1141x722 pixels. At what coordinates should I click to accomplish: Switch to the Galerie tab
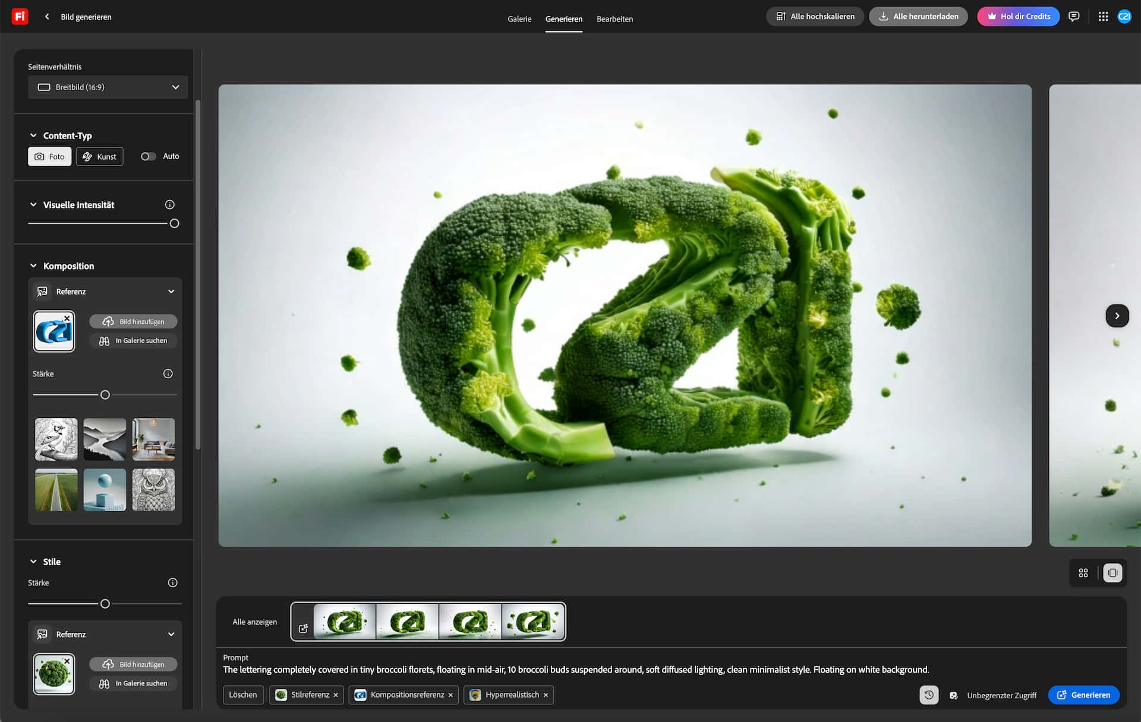(519, 19)
